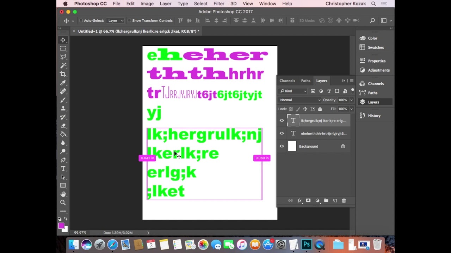Open the Adjustments panel button
This screenshot has height=253, width=451.
click(x=375, y=70)
